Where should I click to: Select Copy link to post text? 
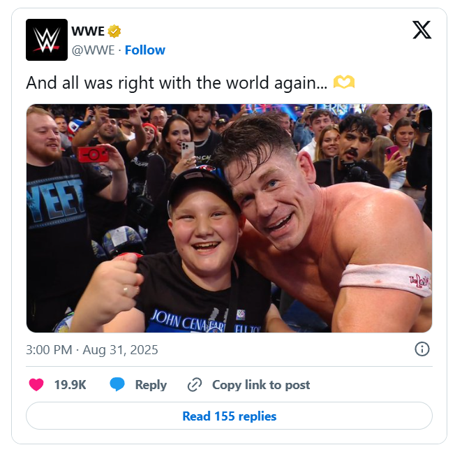(261, 384)
